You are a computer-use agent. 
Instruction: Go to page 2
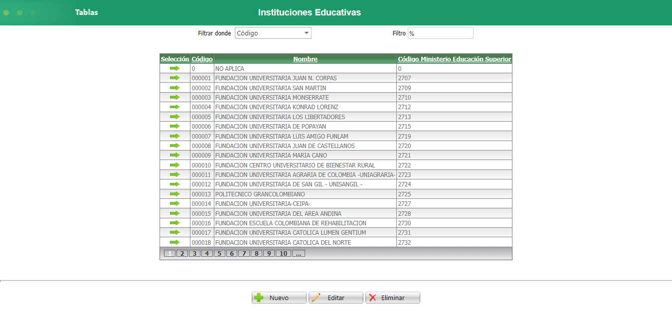[x=182, y=253]
